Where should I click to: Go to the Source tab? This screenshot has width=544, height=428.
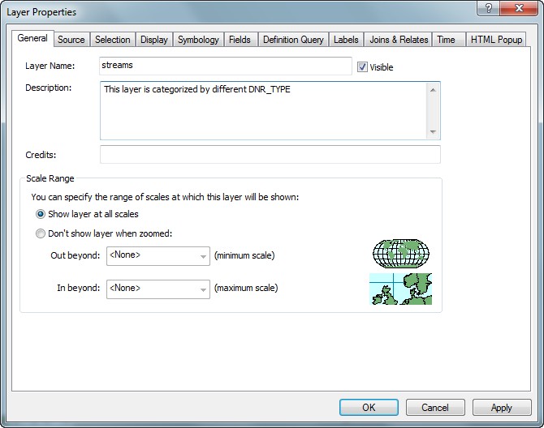(71, 40)
